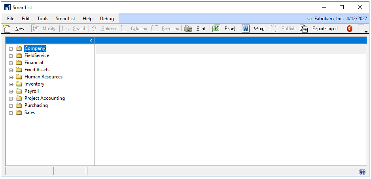Image resolution: width=371 pixels, height=179 pixels.
Task: Click the 4/12/2027 user date
Action: pyautogui.click(x=357, y=19)
